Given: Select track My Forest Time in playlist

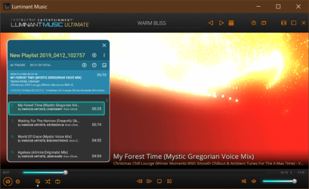Looking at the screenshot, I should [57, 108].
